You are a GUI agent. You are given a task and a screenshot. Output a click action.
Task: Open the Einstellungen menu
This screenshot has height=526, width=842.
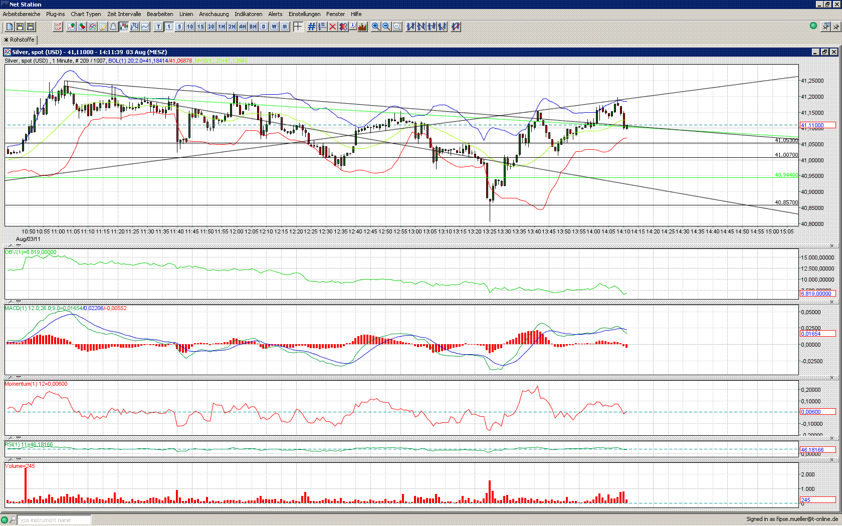tap(305, 14)
